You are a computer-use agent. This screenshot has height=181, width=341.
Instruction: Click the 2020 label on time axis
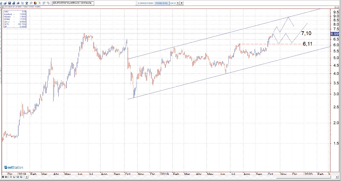(308, 174)
